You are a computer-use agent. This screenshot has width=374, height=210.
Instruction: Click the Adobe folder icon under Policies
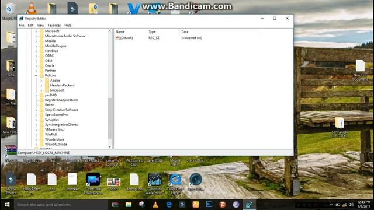tap(47, 80)
